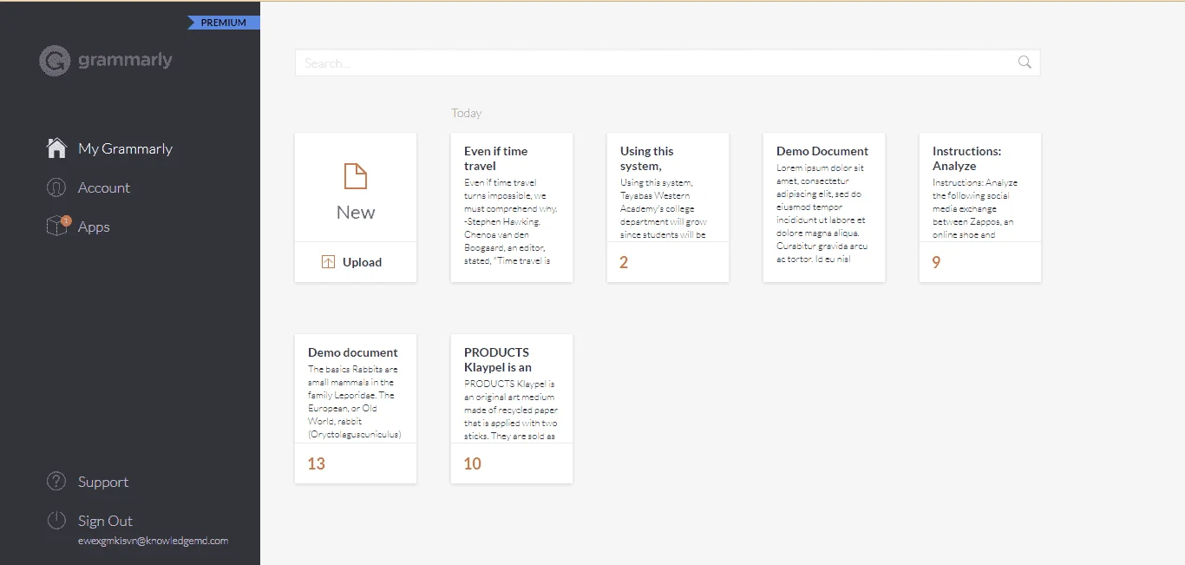Create a New document

click(x=356, y=187)
